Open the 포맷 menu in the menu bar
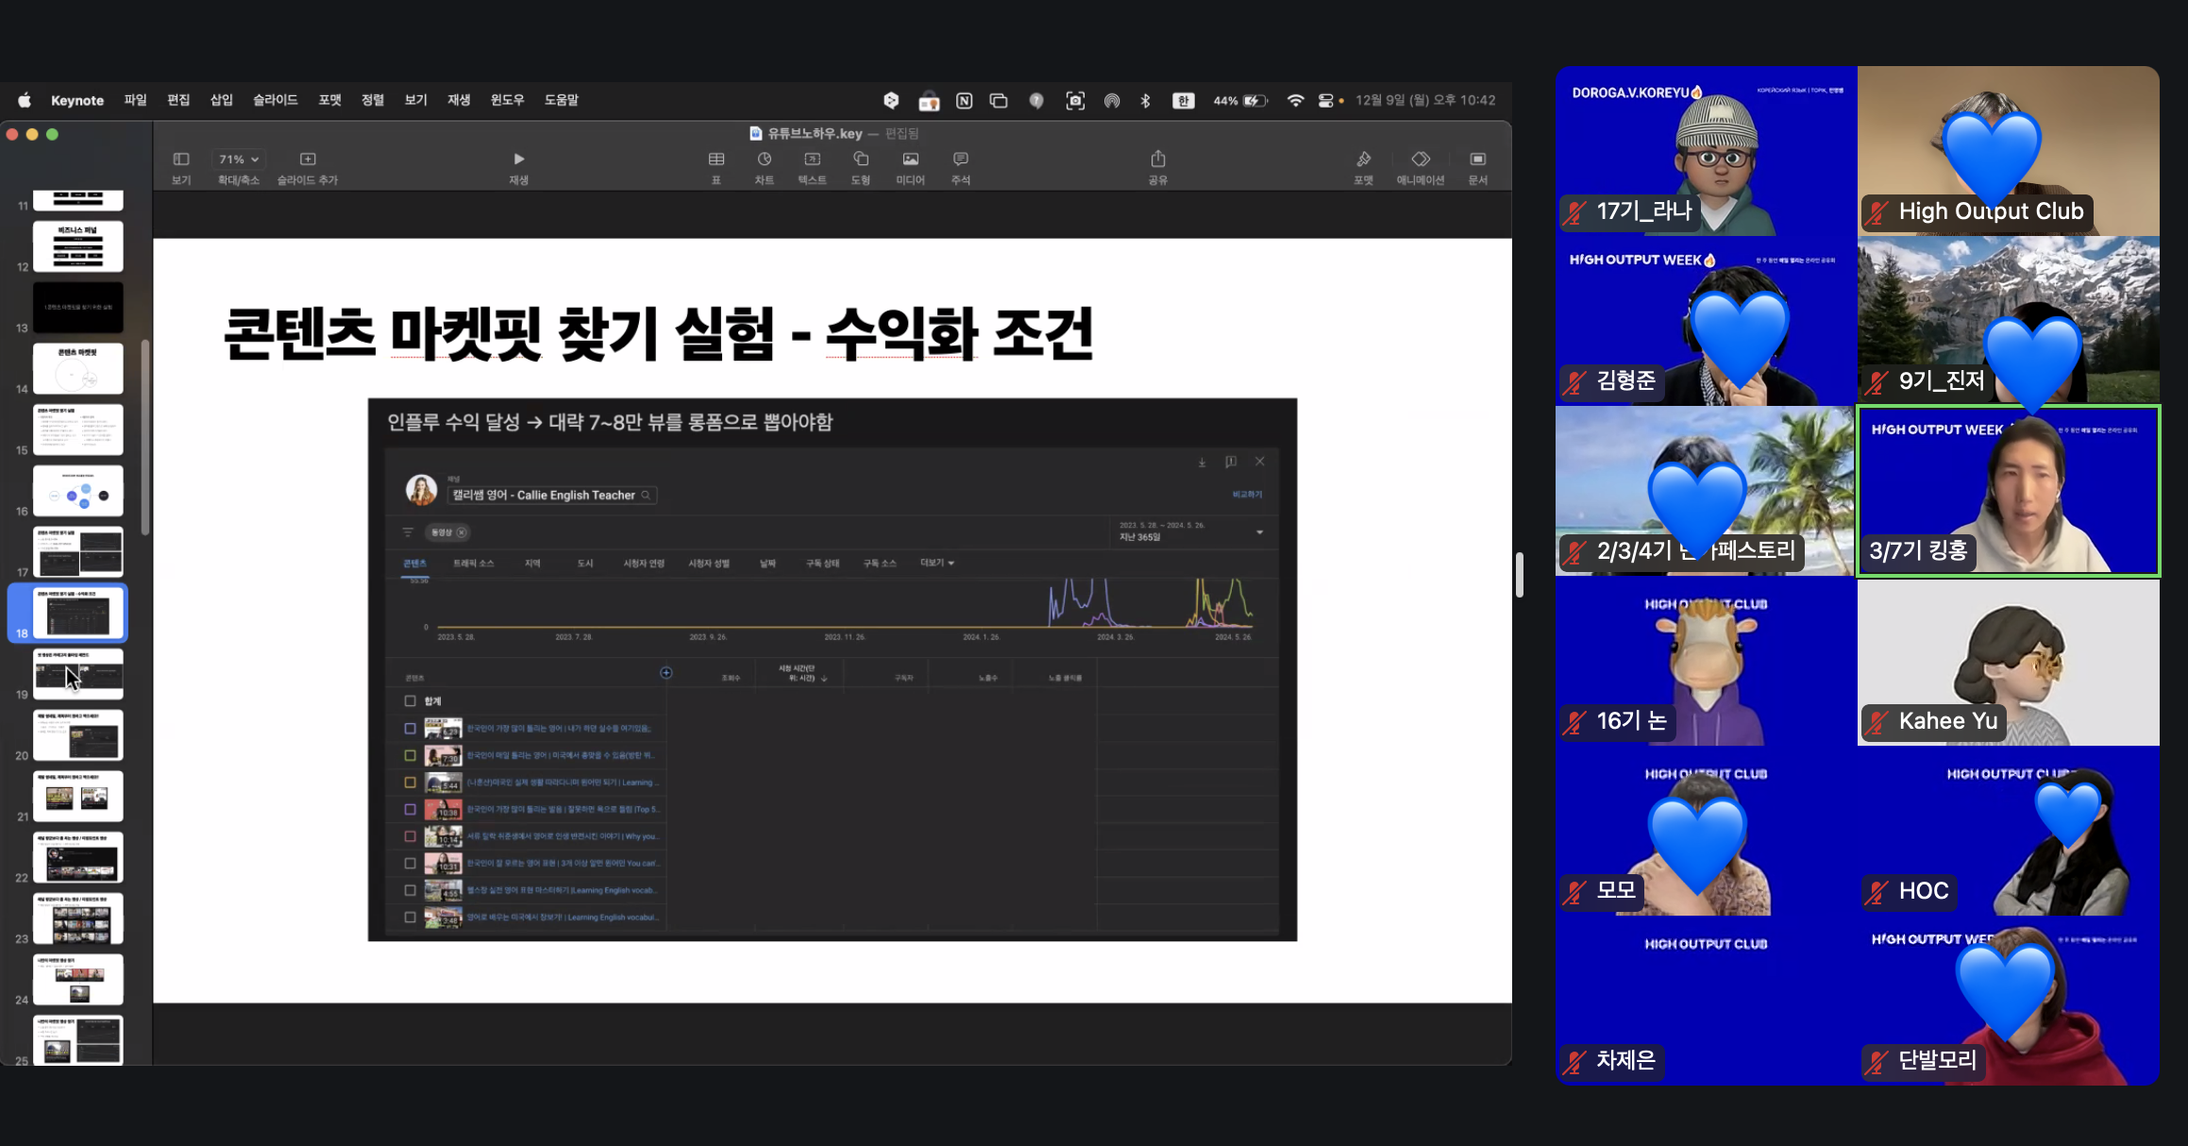Screen dimensions: 2188x1146 tap(330, 100)
